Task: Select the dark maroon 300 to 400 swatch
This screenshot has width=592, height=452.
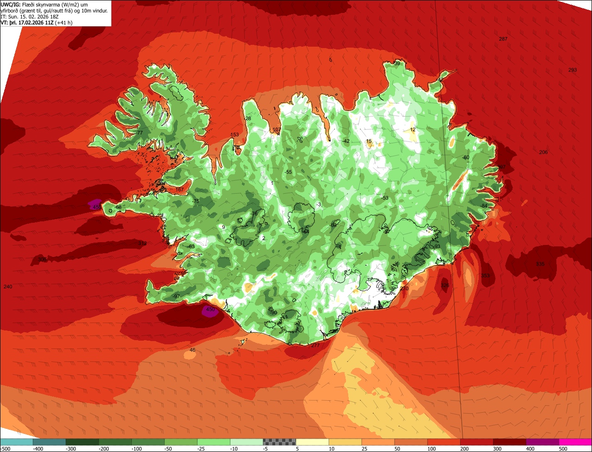Action: click(x=509, y=442)
